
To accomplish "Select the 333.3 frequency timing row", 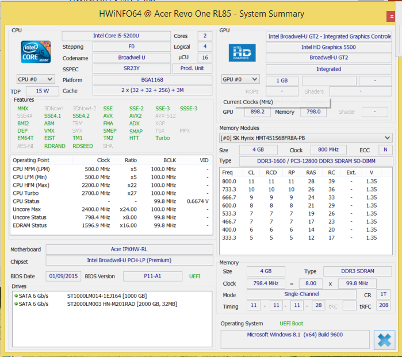I will (305, 238).
